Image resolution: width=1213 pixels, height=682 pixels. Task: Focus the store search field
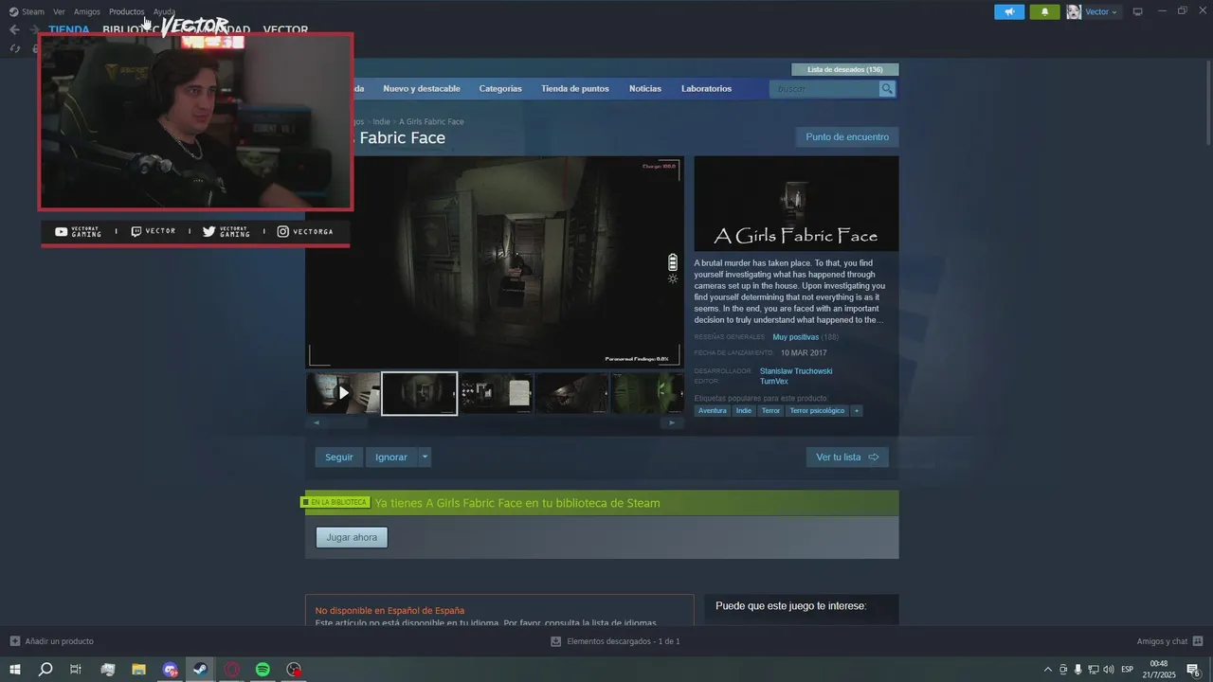click(824, 88)
